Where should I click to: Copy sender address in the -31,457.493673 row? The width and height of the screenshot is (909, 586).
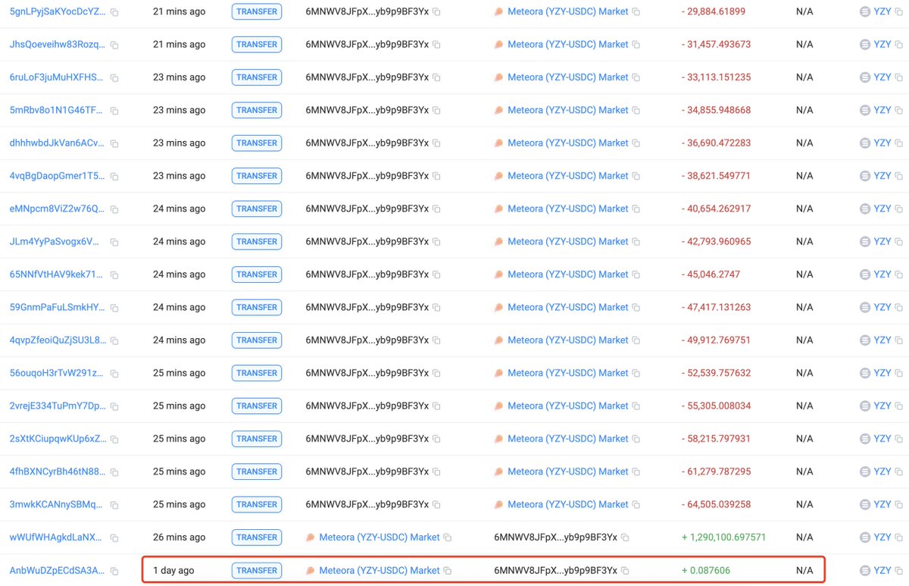(437, 45)
